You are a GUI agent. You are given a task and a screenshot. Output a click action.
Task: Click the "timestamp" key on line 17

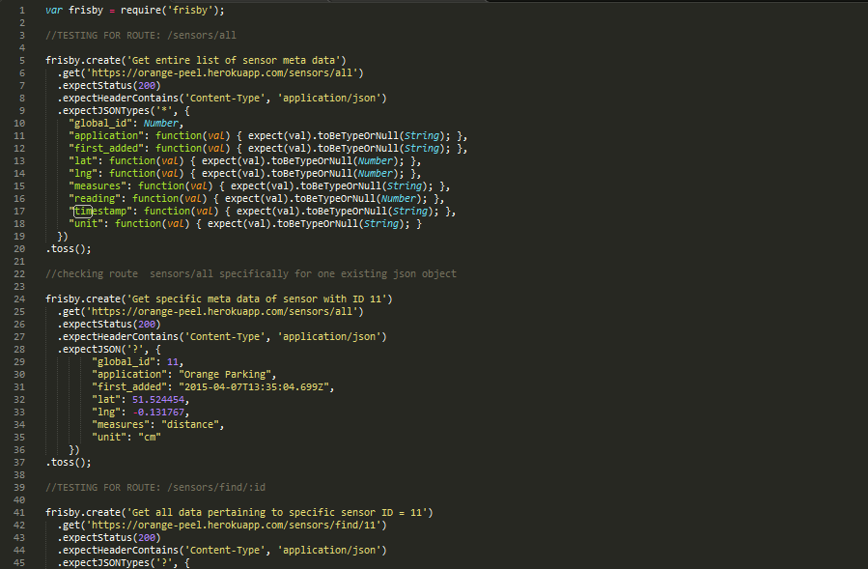[100, 212]
